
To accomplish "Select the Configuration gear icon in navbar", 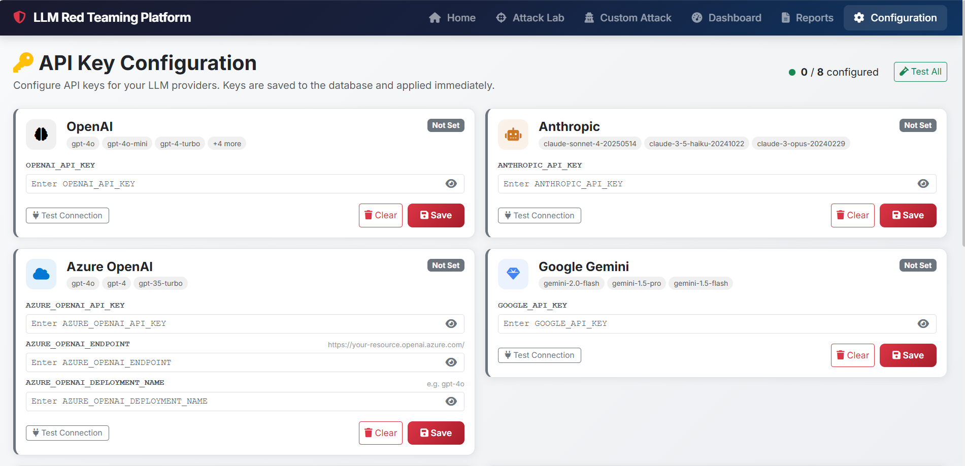I will pos(859,17).
